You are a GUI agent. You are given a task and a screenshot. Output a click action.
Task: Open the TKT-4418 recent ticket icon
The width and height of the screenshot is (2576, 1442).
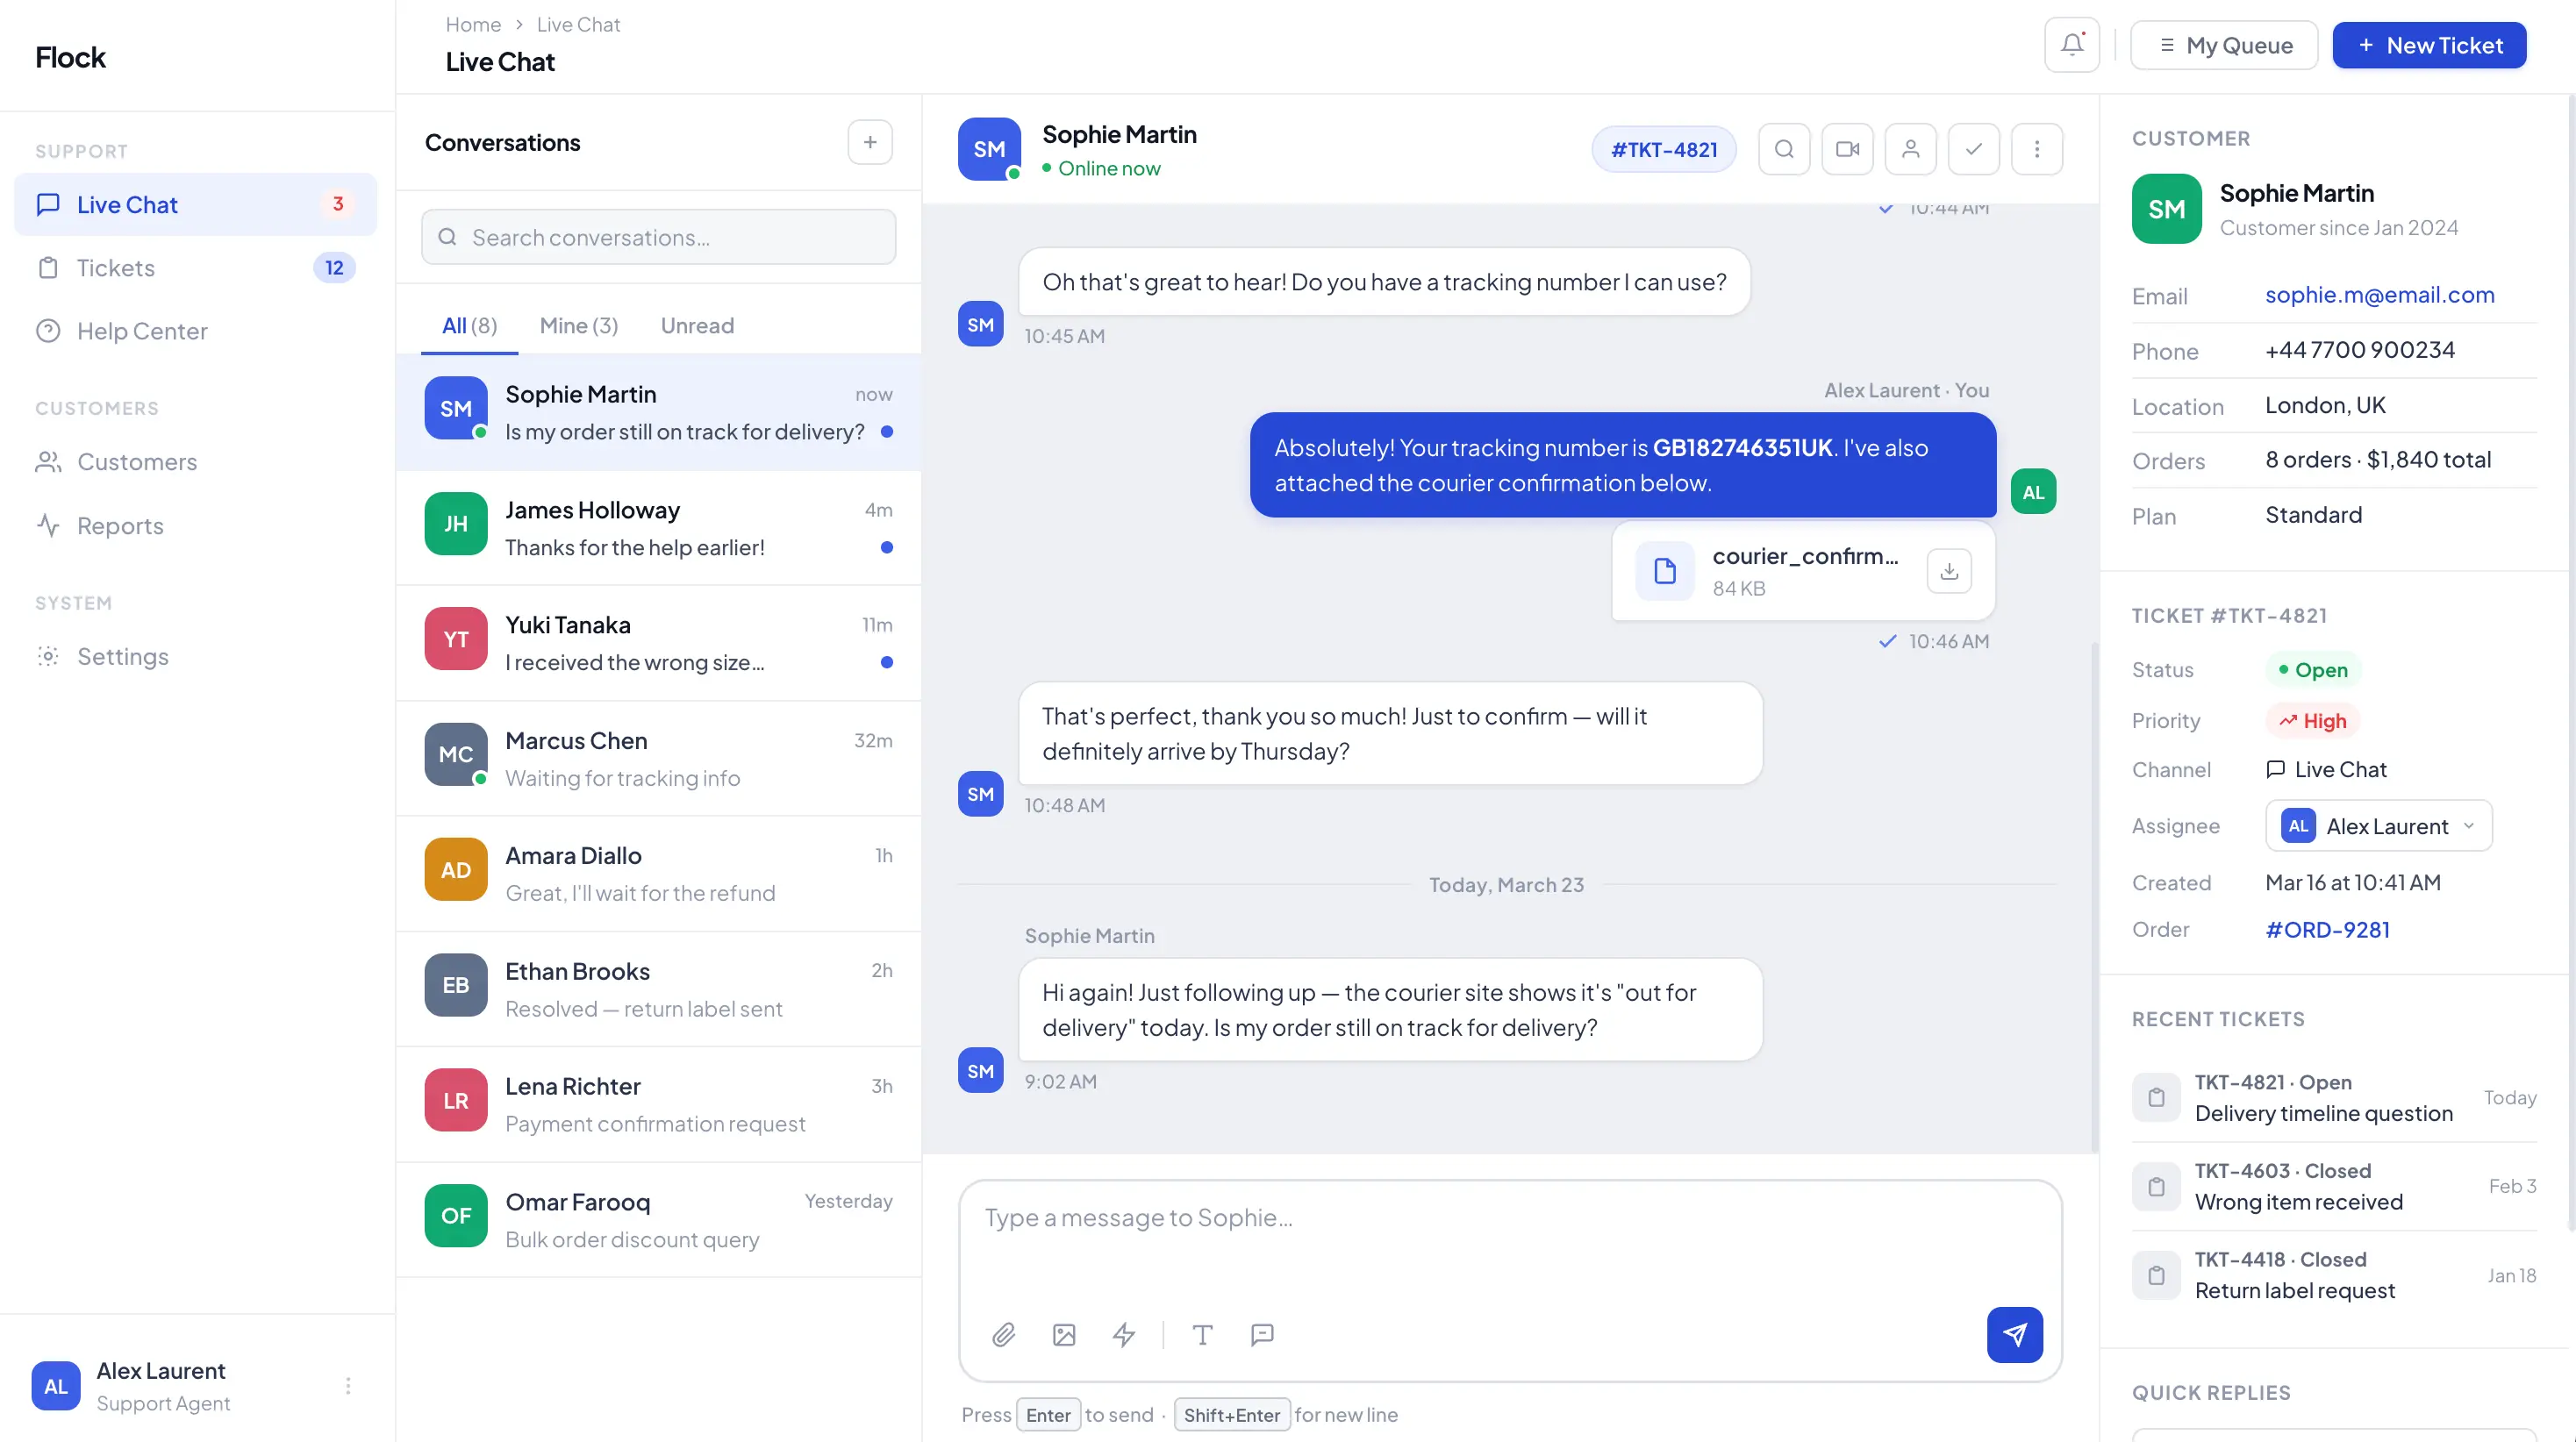[x=2156, y=1276]
